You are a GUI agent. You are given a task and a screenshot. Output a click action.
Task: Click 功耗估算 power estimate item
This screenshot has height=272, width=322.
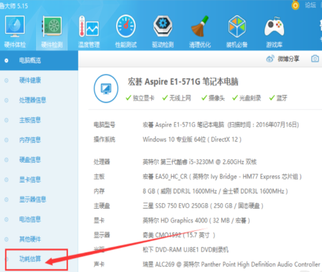30,259
